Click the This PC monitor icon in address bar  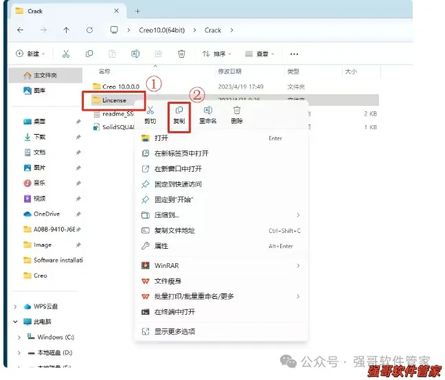114,30
